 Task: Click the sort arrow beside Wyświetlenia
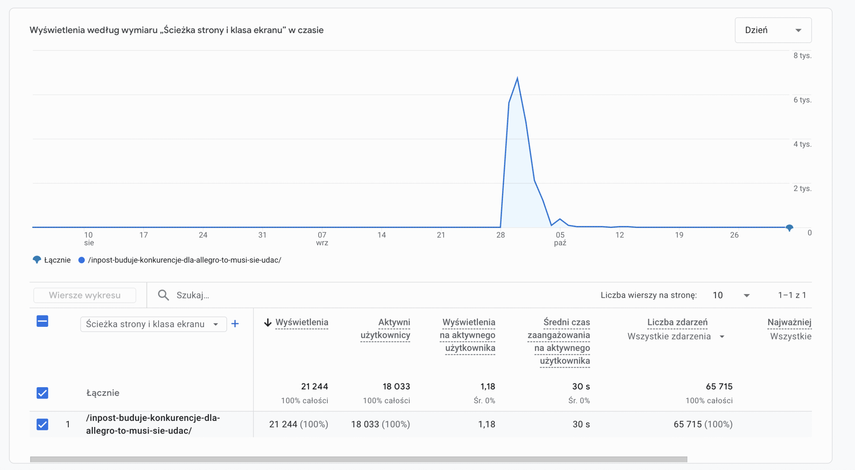268,322
